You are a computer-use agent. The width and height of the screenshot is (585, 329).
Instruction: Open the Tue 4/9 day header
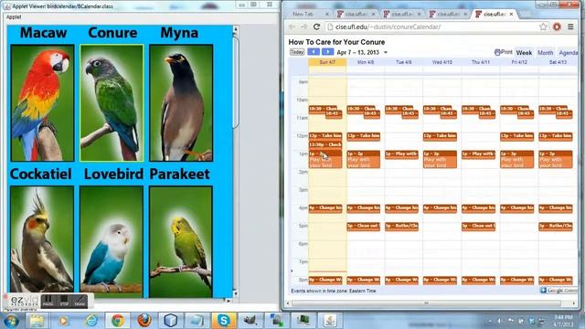coord(404,62)
